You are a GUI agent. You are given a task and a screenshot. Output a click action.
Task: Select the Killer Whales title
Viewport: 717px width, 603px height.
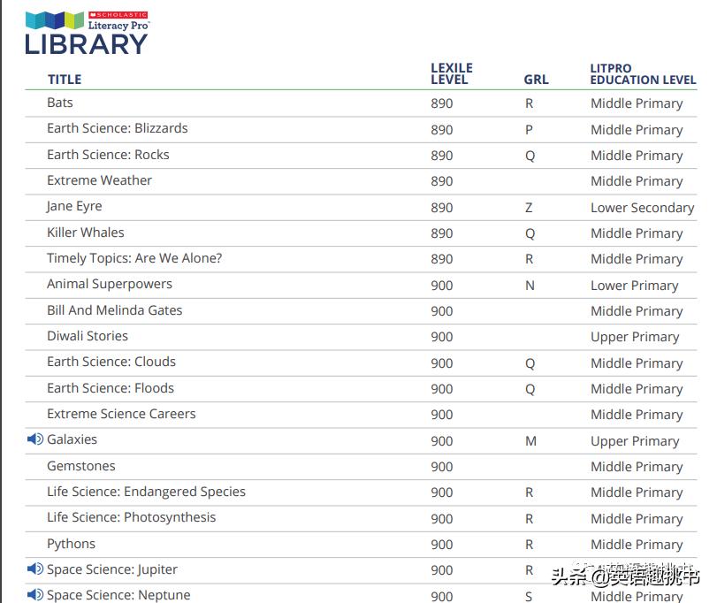86,233
